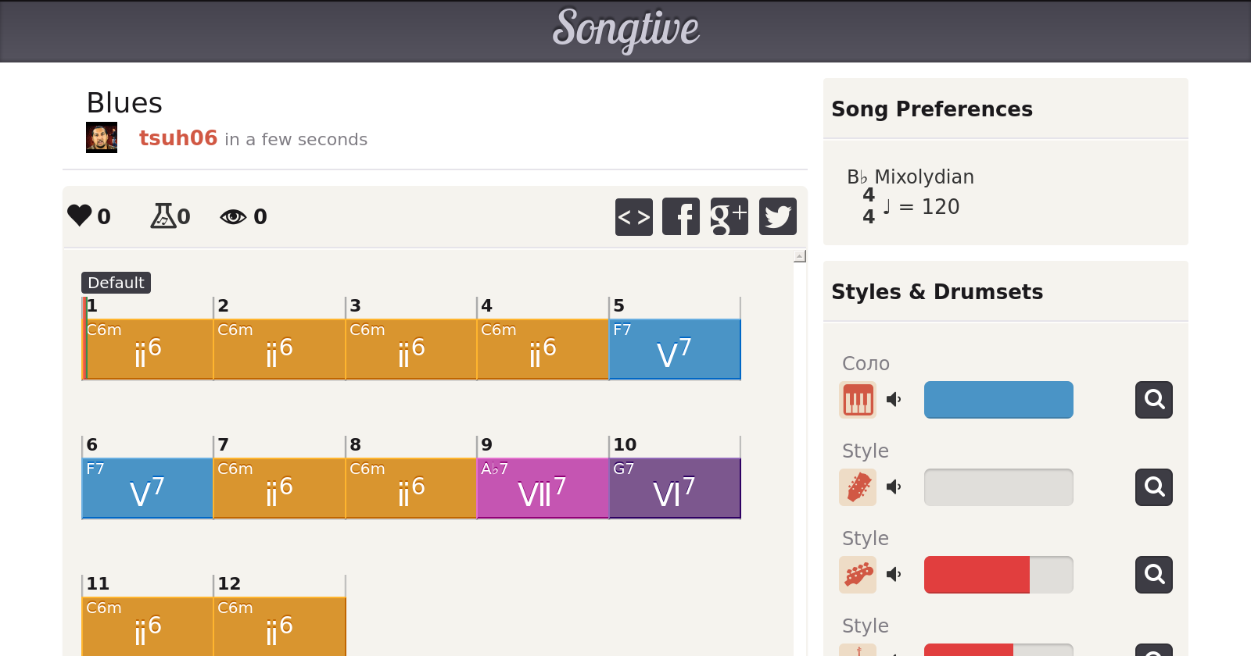Click the acoustic guitar style icon
This screenshot has width=1251, height=656.
(x=858, y=487)
